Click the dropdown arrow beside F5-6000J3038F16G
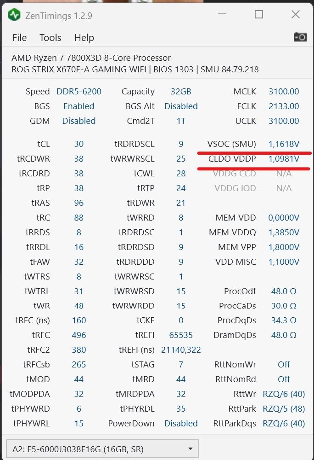 coord(191,449)
